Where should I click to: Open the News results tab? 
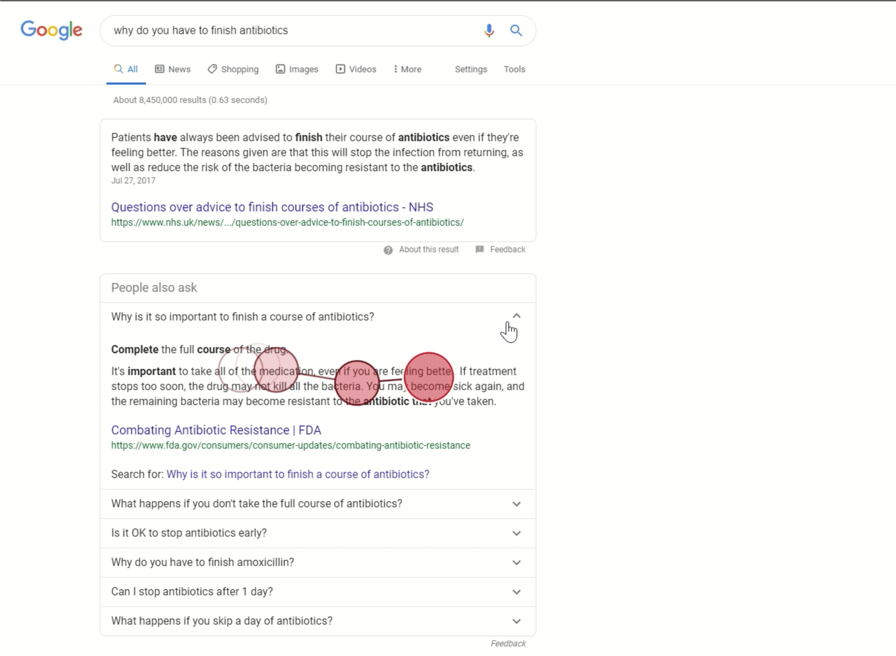173,69
